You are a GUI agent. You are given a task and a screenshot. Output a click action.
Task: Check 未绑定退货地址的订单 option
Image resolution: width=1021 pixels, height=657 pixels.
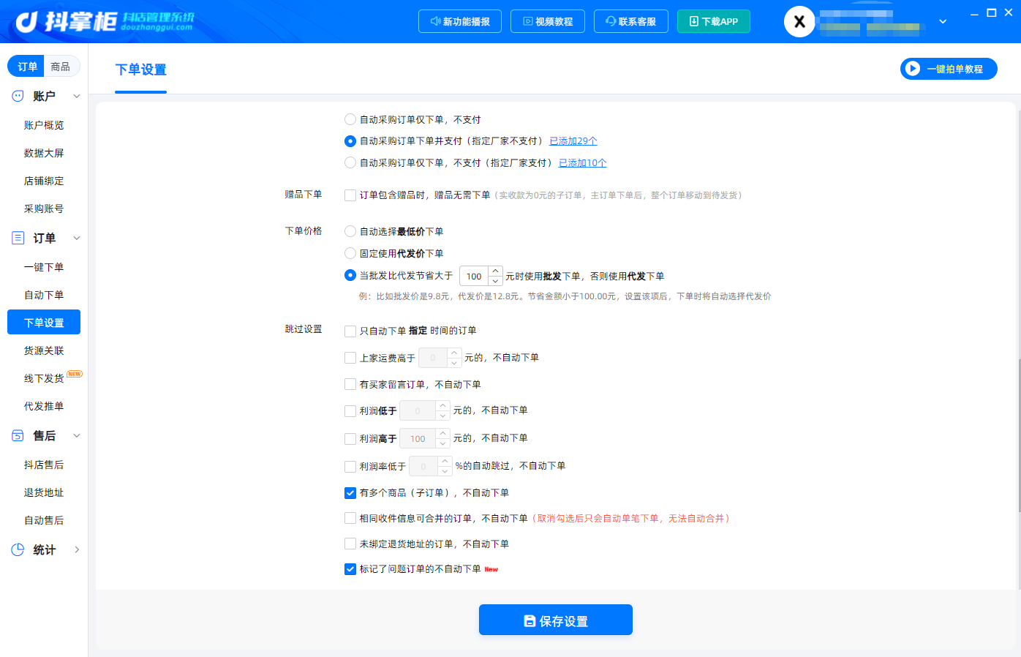pos(350,544)
